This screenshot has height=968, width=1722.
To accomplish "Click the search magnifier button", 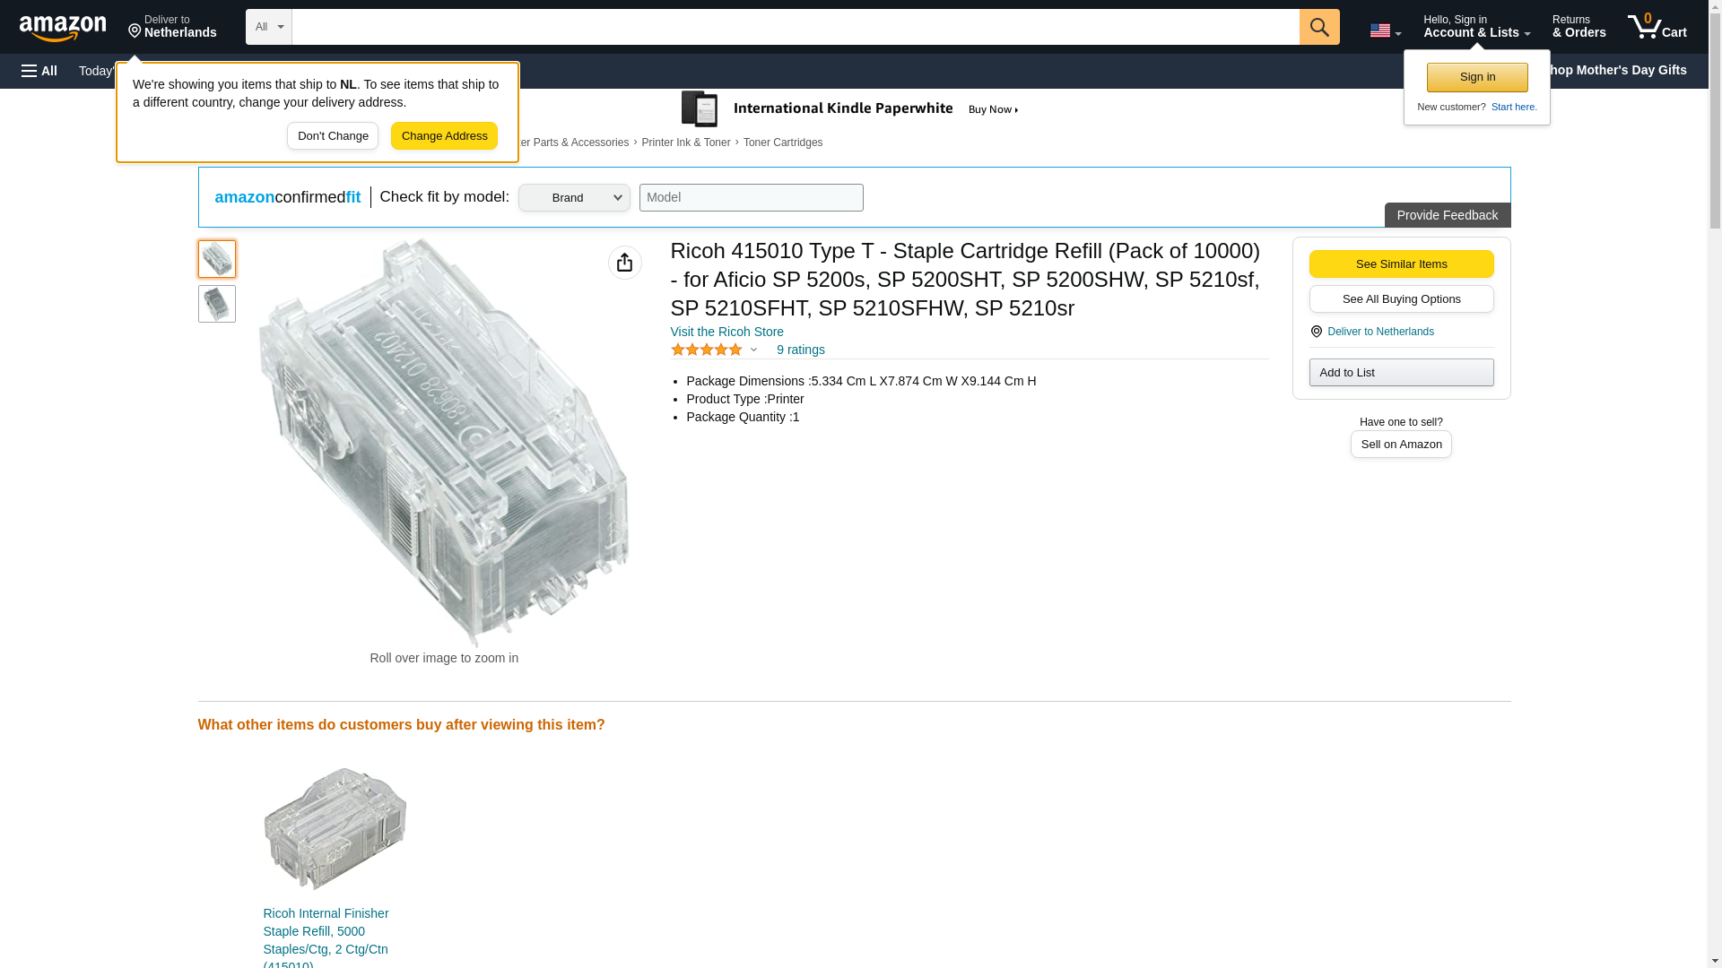I will [1318, 27].
